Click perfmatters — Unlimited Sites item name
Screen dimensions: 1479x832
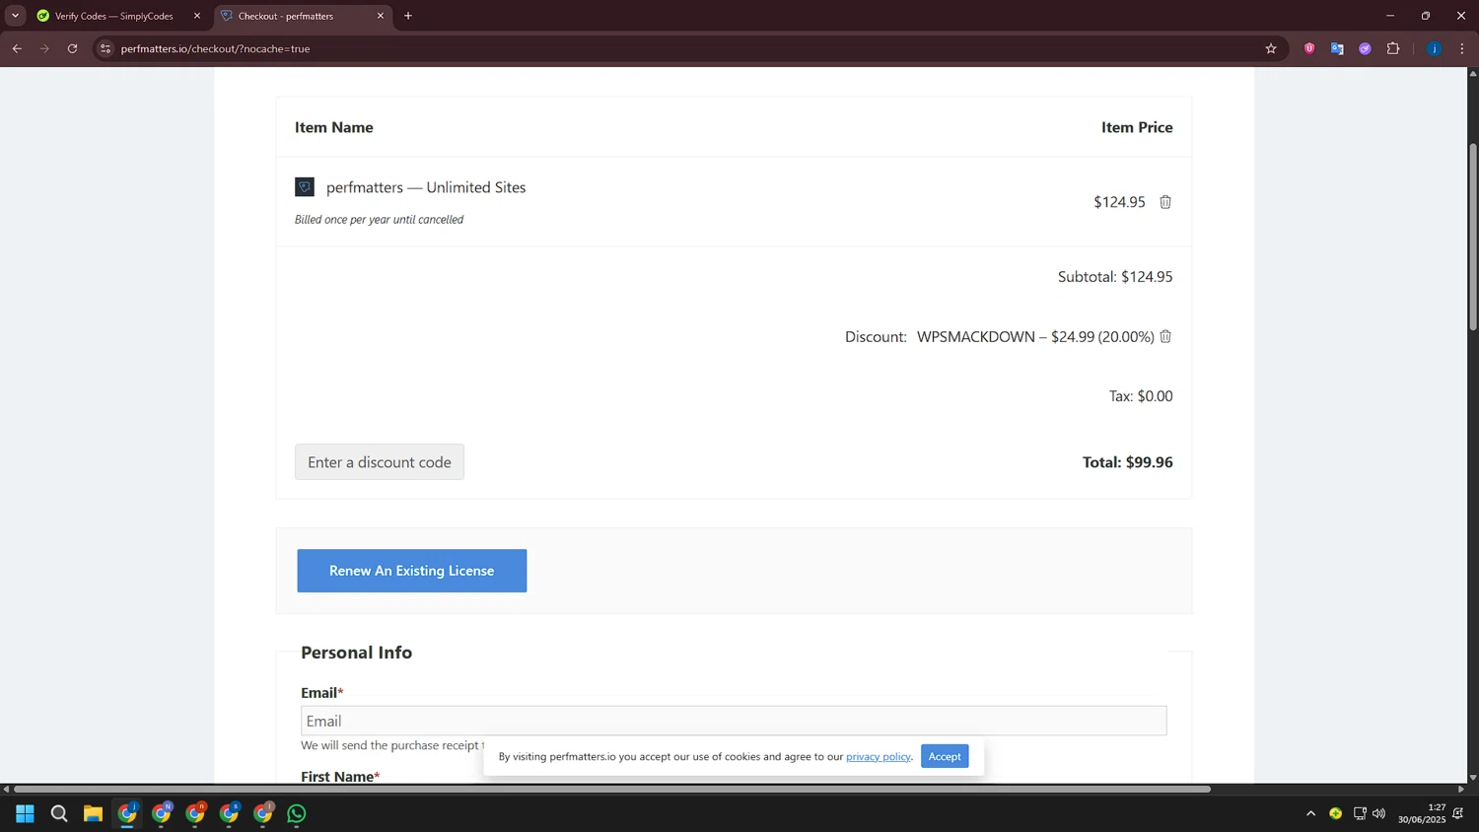pos(426,187)
